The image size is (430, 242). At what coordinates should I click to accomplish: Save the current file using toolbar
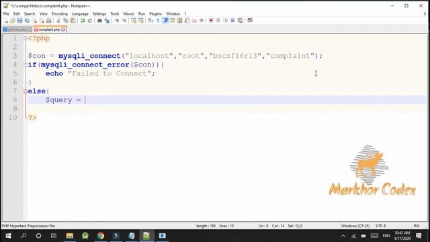(19, 21)
